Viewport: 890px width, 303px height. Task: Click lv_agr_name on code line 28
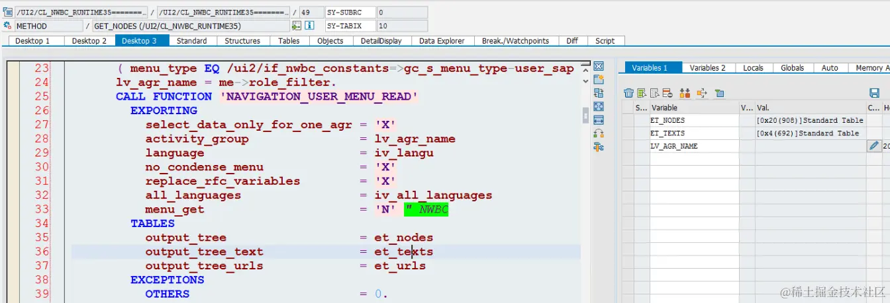(x=415, y=139)
